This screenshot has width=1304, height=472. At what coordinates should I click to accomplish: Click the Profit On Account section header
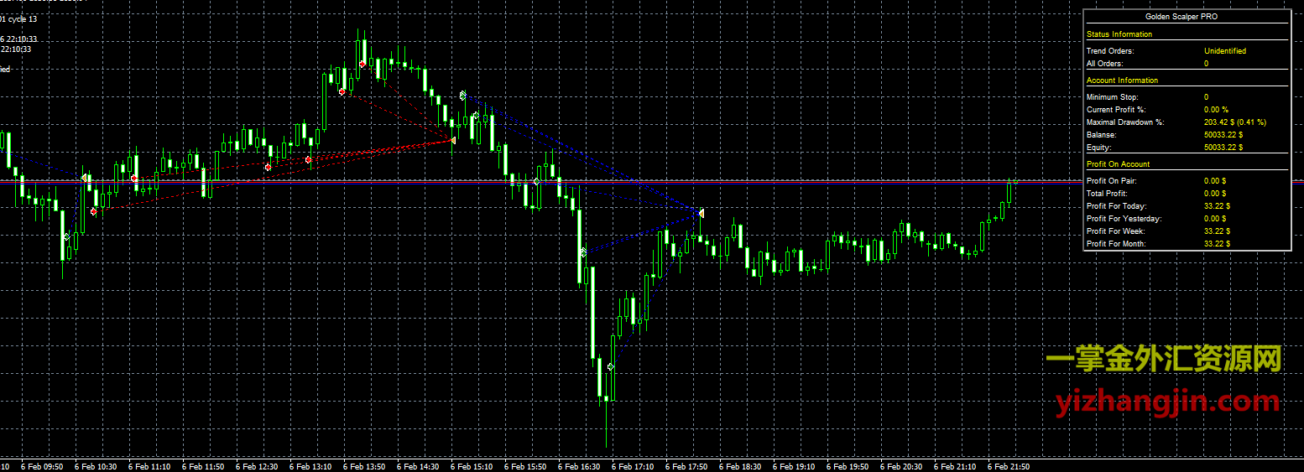click(1118, 164)
